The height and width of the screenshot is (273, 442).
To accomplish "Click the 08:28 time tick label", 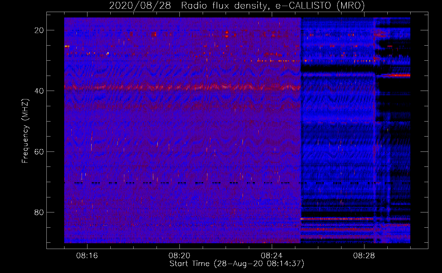I will click(364, 256).
